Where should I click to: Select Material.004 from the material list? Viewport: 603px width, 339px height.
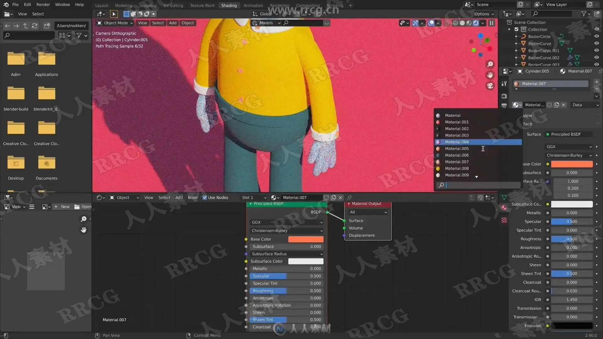(x=457, y=142)
